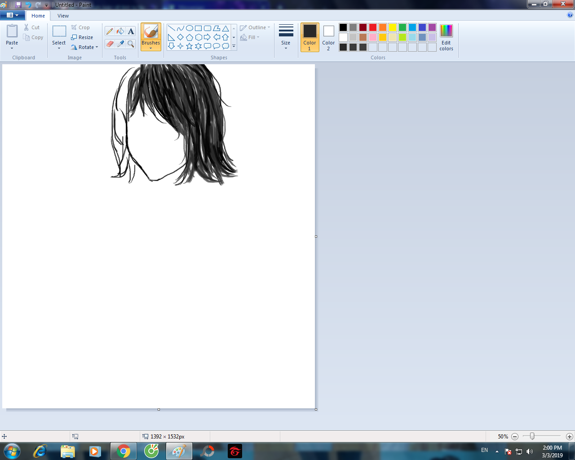
Task: Click the Resize button
Action: (x=82, y=37)
